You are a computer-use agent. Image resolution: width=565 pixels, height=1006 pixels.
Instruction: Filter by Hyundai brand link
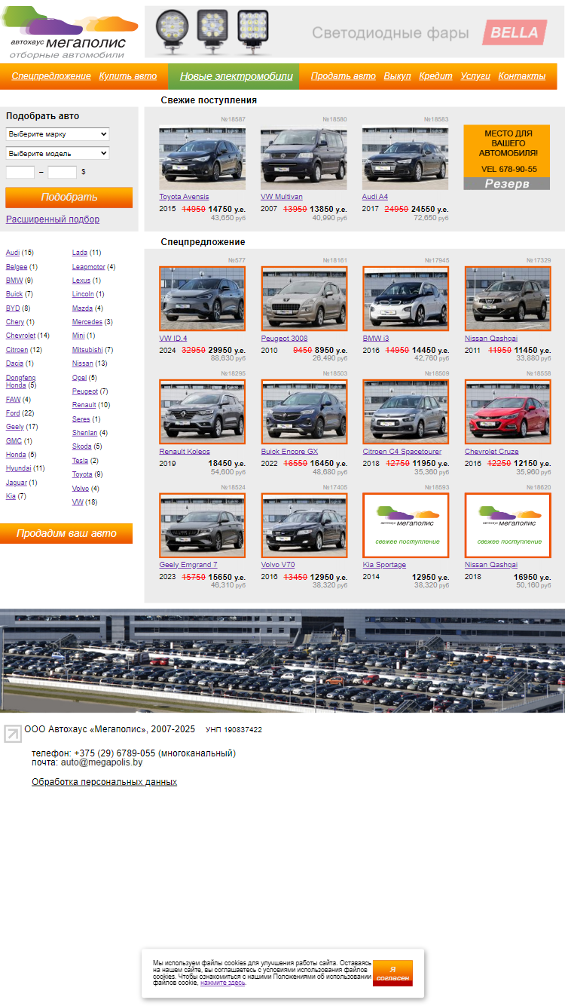[x=19, y=468]
